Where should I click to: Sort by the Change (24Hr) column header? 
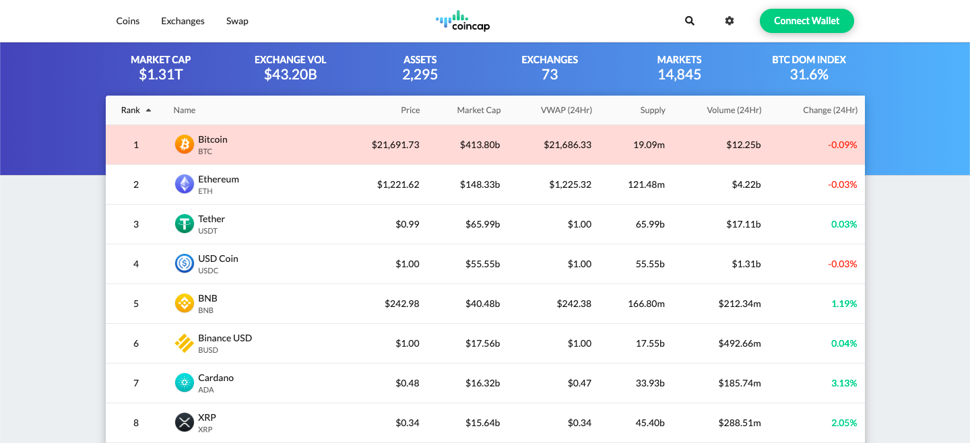pyautogui.click(x=831, y=110)
